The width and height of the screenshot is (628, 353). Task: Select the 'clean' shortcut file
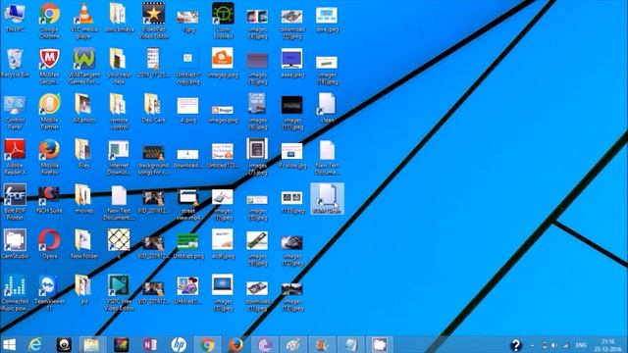click(x=327, y=108)
